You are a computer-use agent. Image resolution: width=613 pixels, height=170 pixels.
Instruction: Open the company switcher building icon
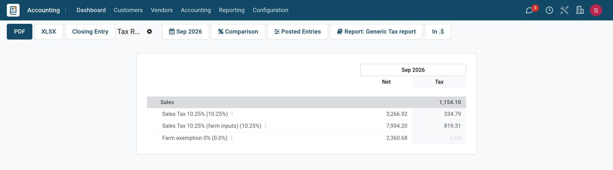click(580, 10)
